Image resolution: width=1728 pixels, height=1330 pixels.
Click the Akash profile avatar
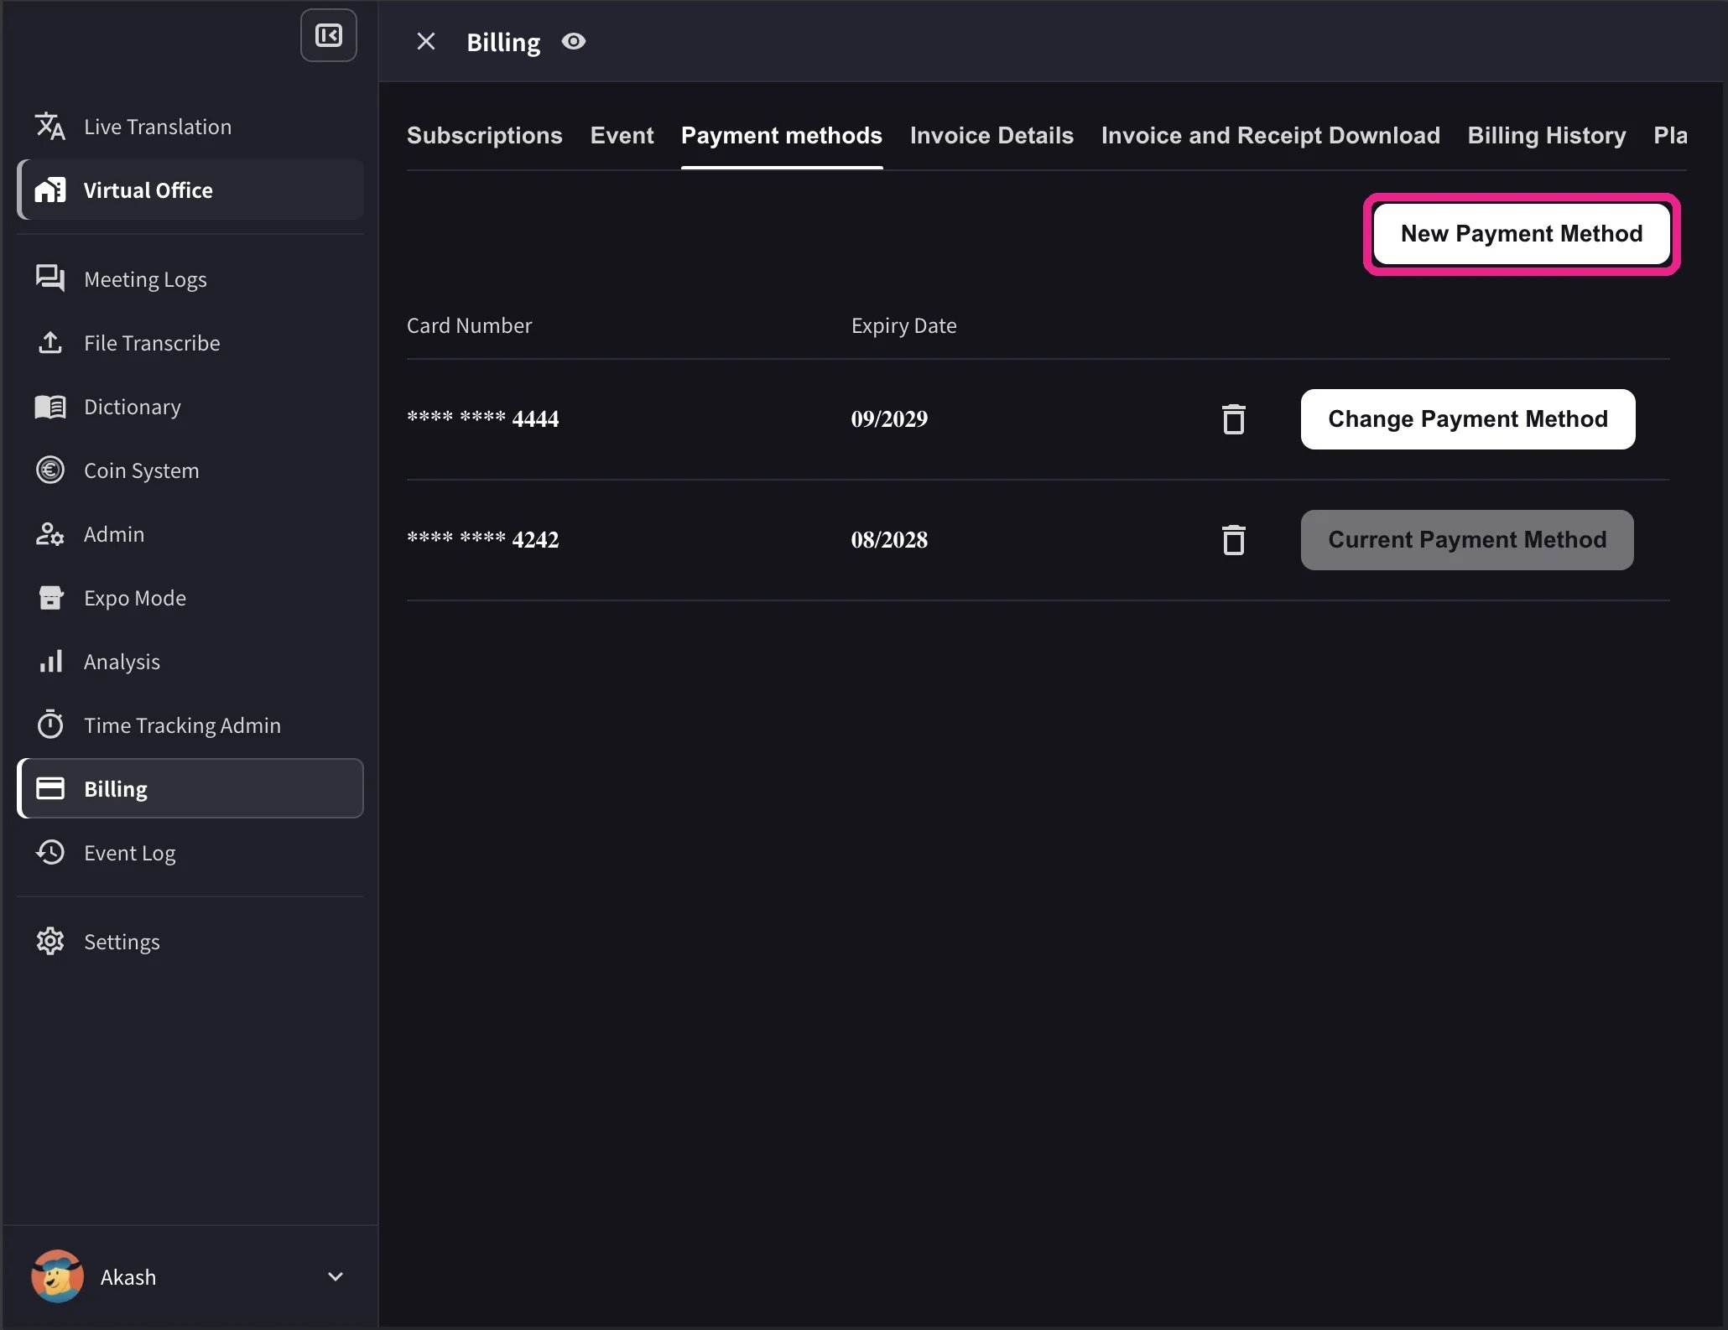coord(57,1276)
